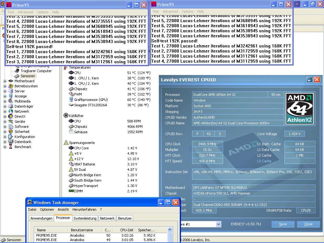Click Chipsatz fan value 4066 RPM
The image size is (324, 243).
point(135,127)
